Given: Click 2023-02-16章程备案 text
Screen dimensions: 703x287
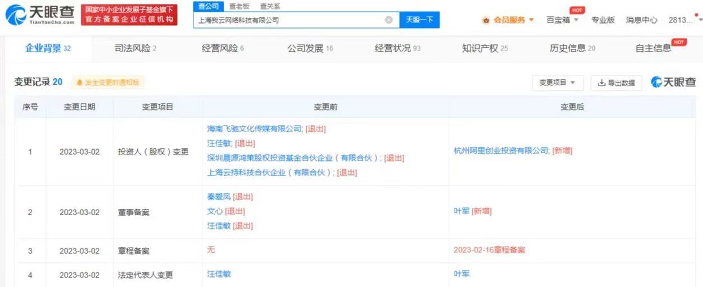Looking at the screenshot, I should click(489, 250).
